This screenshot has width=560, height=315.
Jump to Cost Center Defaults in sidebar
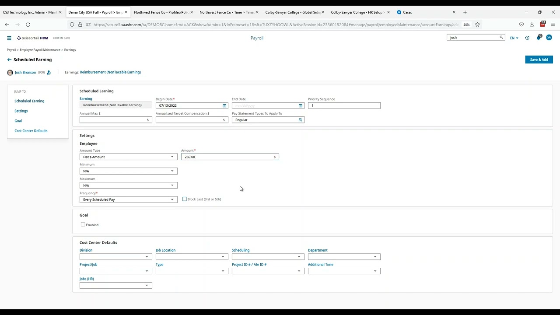click(x=31, y=130)
